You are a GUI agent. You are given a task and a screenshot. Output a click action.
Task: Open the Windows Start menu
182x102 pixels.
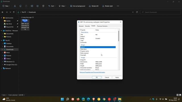[x=62, y=99]
